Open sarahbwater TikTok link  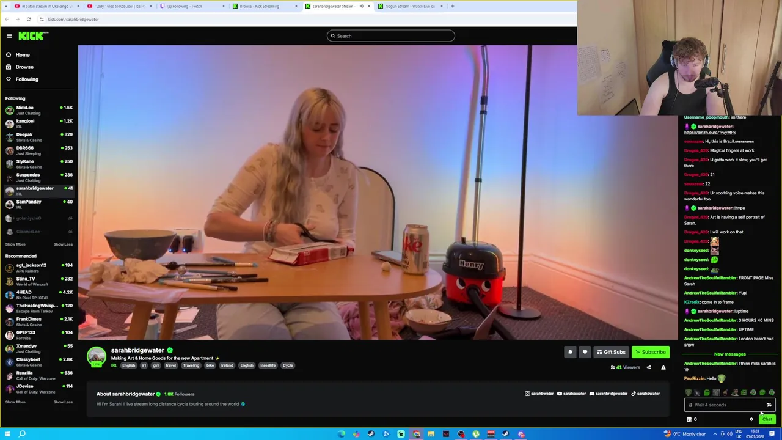(x=645, y=394)
